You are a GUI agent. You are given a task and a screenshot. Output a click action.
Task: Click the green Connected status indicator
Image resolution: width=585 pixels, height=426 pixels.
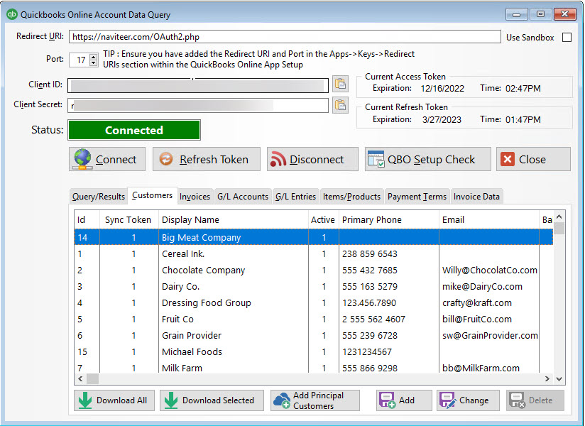[134, 130]
